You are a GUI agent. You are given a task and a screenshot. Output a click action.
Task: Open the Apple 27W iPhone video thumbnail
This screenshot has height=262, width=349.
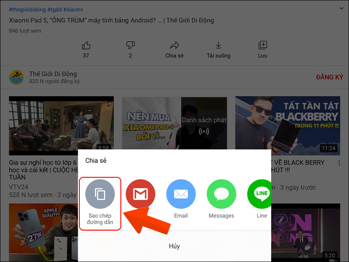(x=43, y=233)
